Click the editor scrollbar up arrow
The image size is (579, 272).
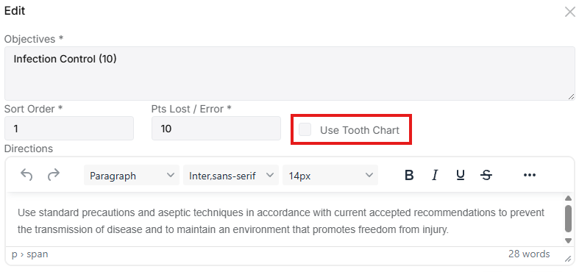pos(568,198)
